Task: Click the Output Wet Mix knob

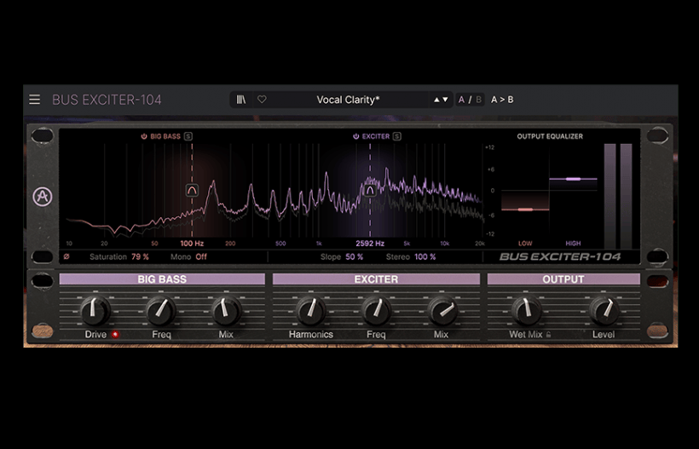Action: tap(527, 310)
